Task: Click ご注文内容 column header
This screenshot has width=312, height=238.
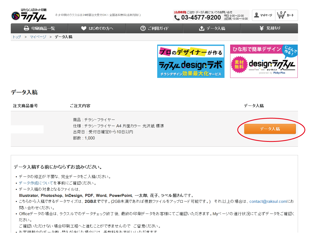Action: coord(80,106)
